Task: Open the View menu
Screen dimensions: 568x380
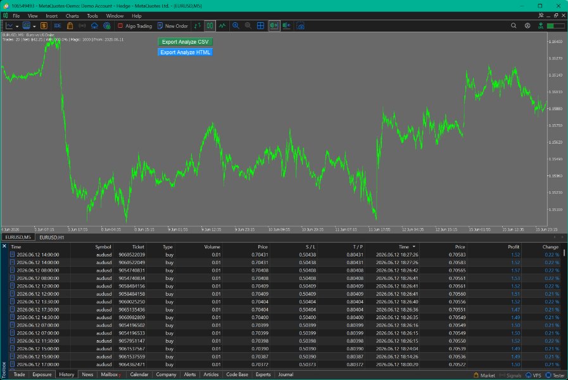Action: 32,16
